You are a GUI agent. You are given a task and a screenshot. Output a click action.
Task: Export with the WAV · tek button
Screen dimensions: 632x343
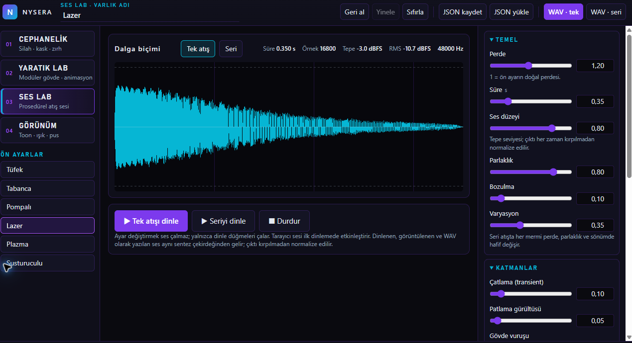tap(563, 12)
